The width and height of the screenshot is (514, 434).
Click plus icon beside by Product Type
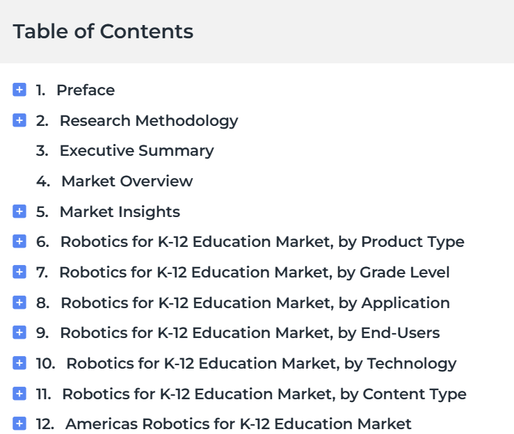tap(19, 241)
